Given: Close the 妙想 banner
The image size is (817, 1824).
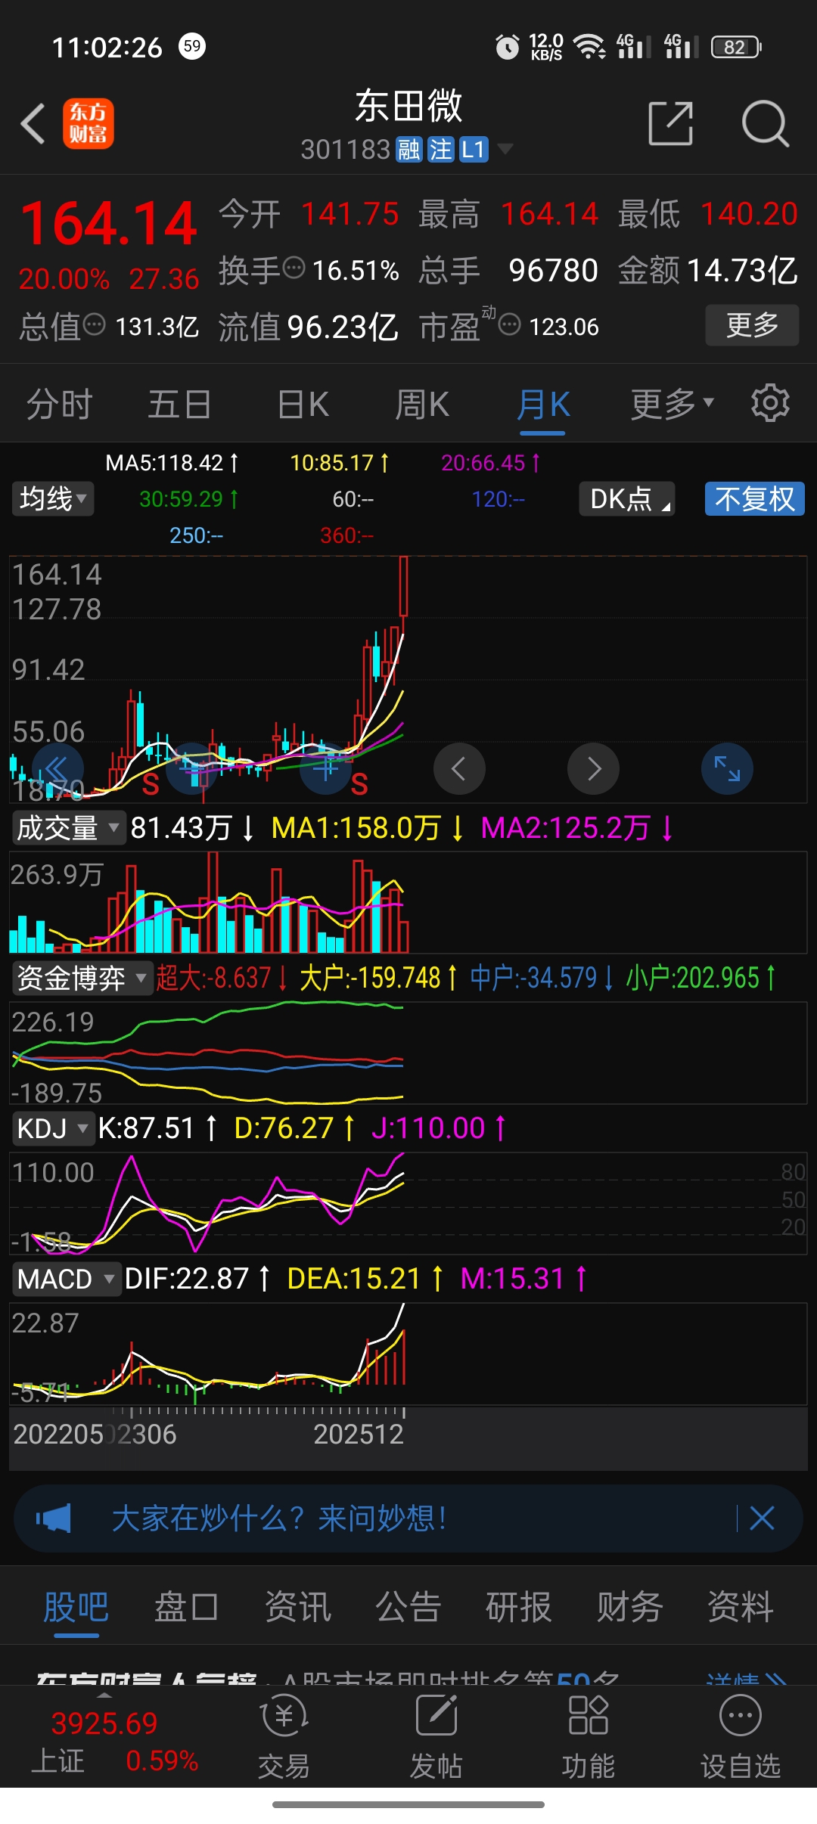Looking at the screenshot, I should pyautogui.click(x=763, y=1518).
